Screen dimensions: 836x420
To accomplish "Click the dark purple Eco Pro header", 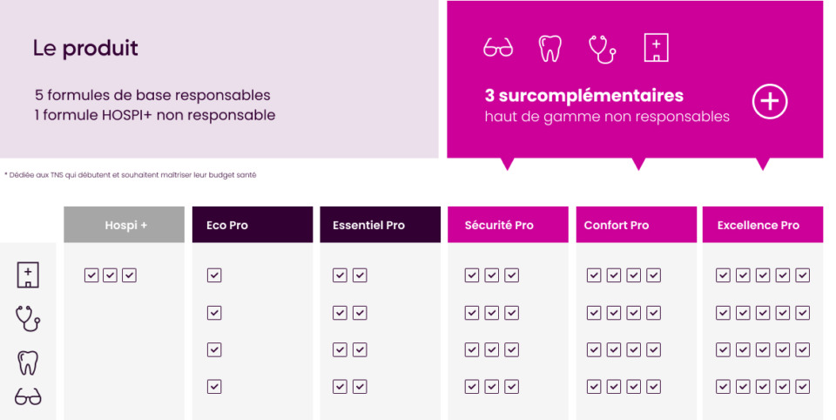I will pyautogui.click(x=253, y=225).
